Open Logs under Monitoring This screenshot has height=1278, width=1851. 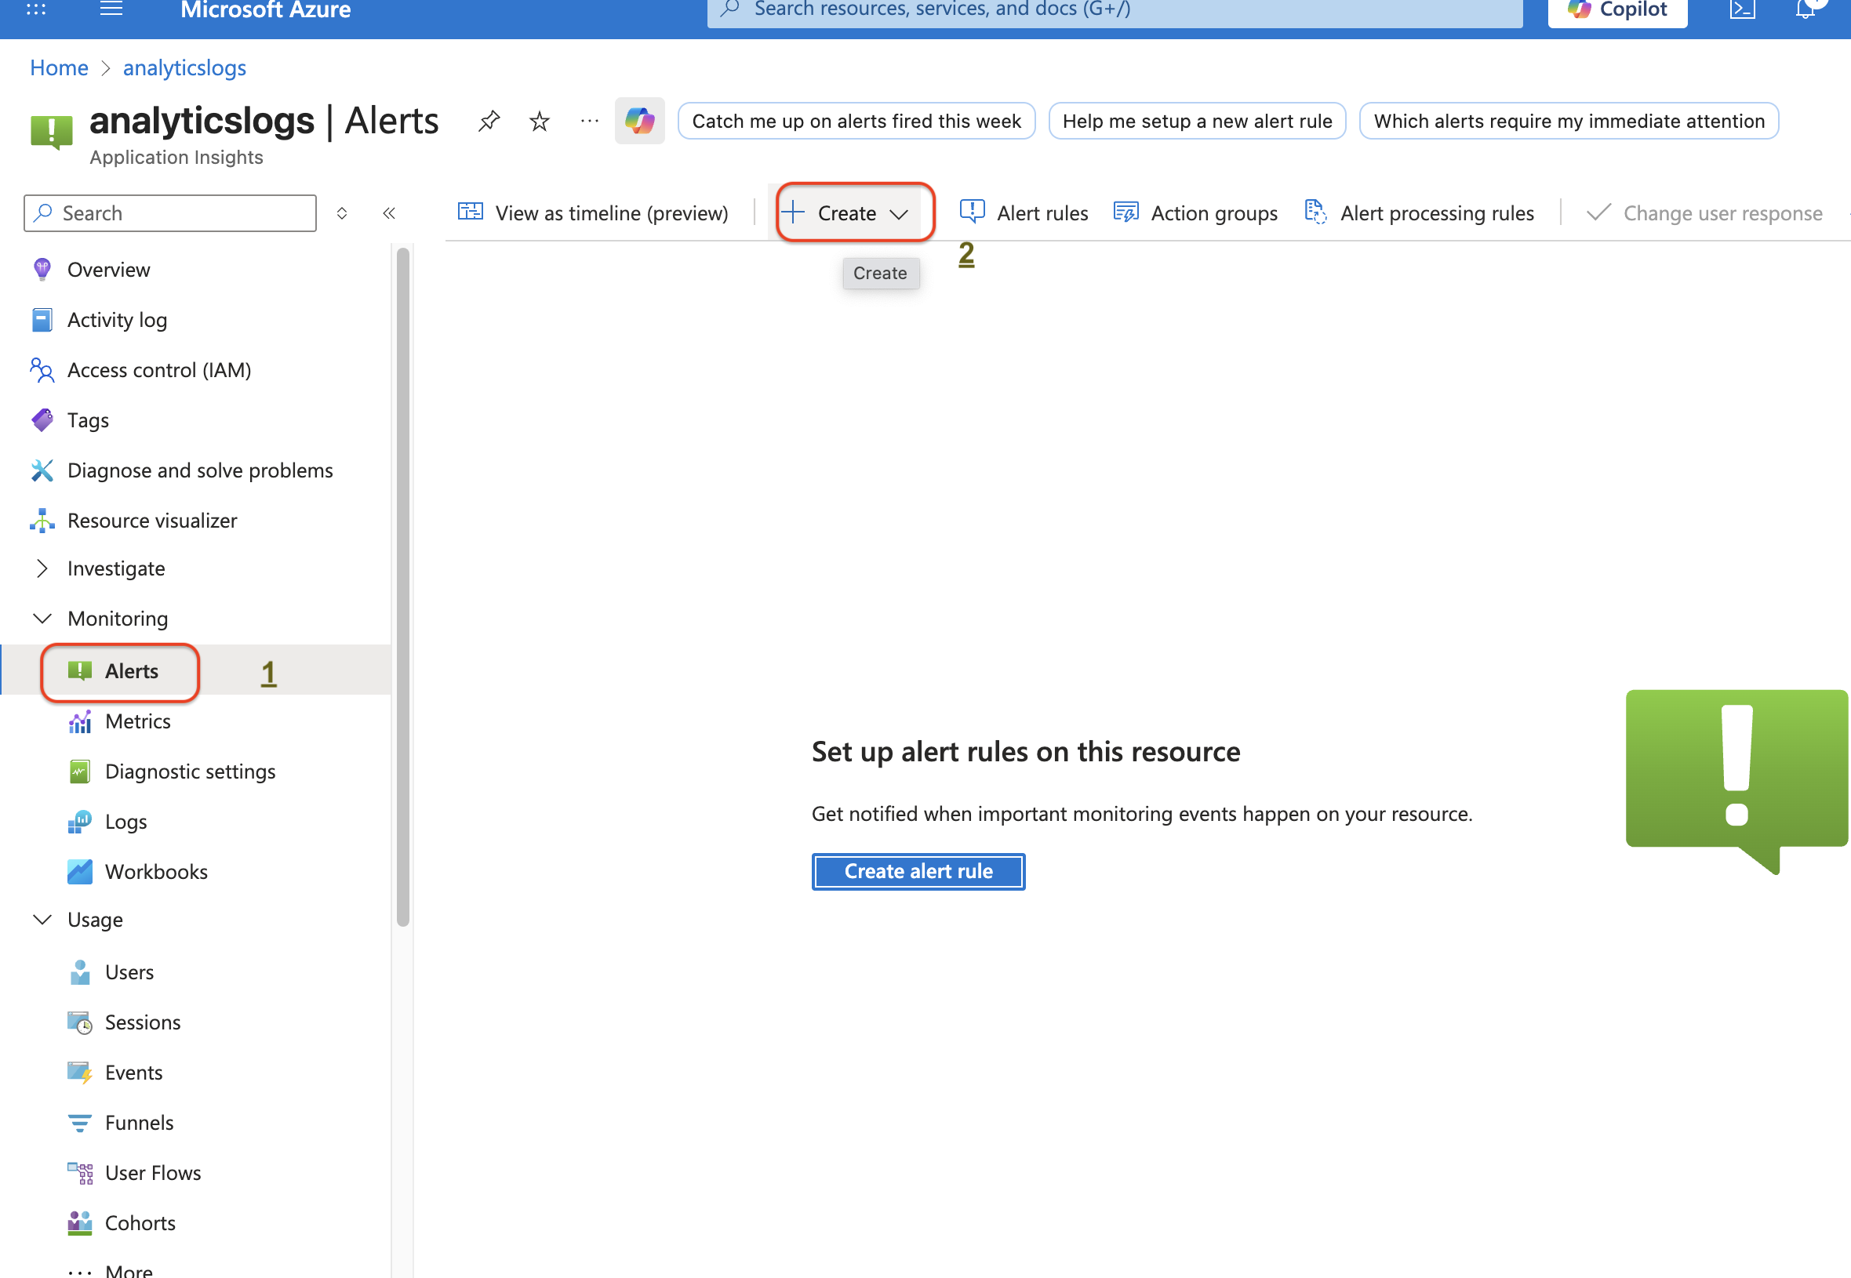(x=125, y=822)
